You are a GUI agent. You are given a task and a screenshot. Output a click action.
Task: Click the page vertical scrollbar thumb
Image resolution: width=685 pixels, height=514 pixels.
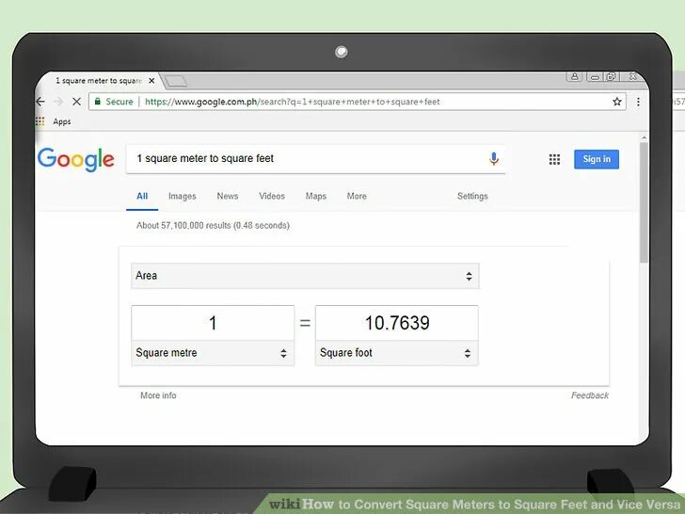(x=644, y=202)
